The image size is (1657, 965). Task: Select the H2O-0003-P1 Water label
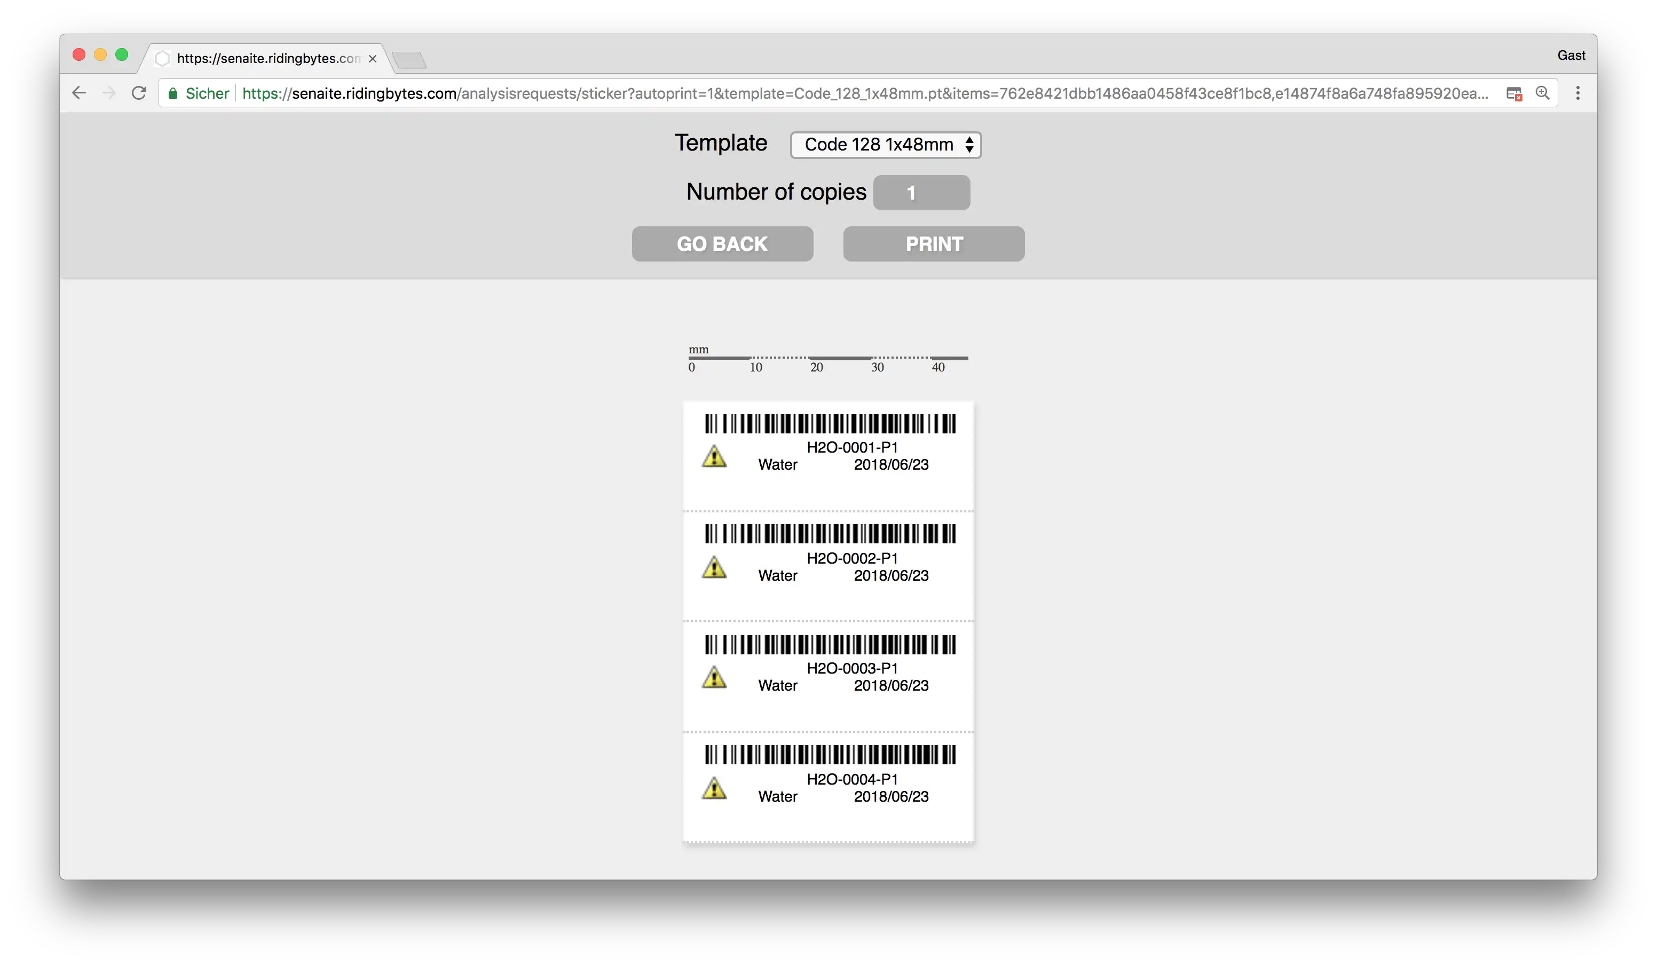828,672
